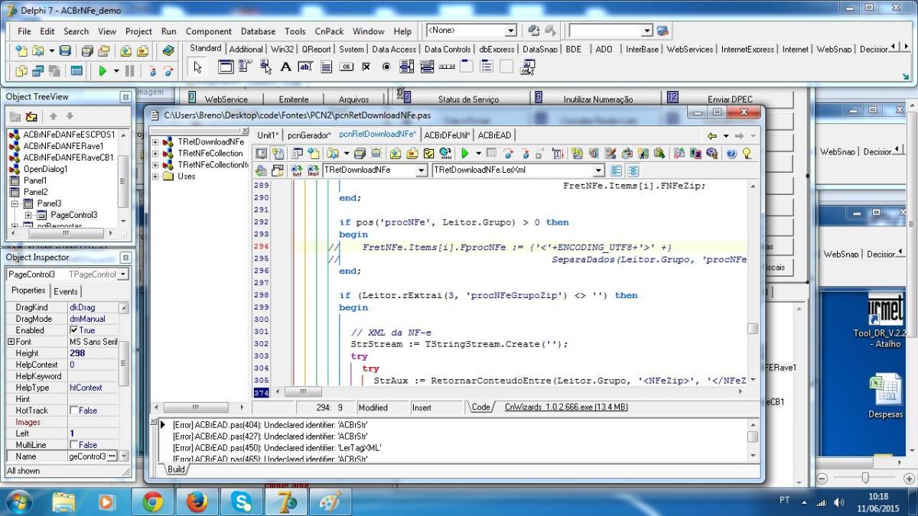The image size is (918, 516).
Task: Open CnWizards_1.0.2.666.exe link in status bar
Action: click(x=566, y=407)
